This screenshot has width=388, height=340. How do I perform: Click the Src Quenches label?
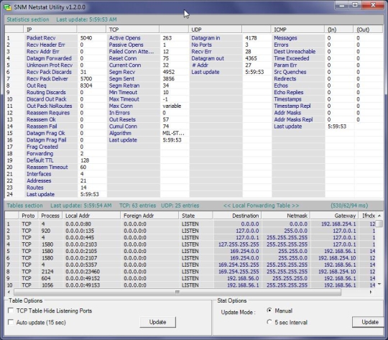click(290, 72)
